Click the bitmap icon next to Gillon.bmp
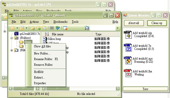170x98 pixels. click(45, 39)
